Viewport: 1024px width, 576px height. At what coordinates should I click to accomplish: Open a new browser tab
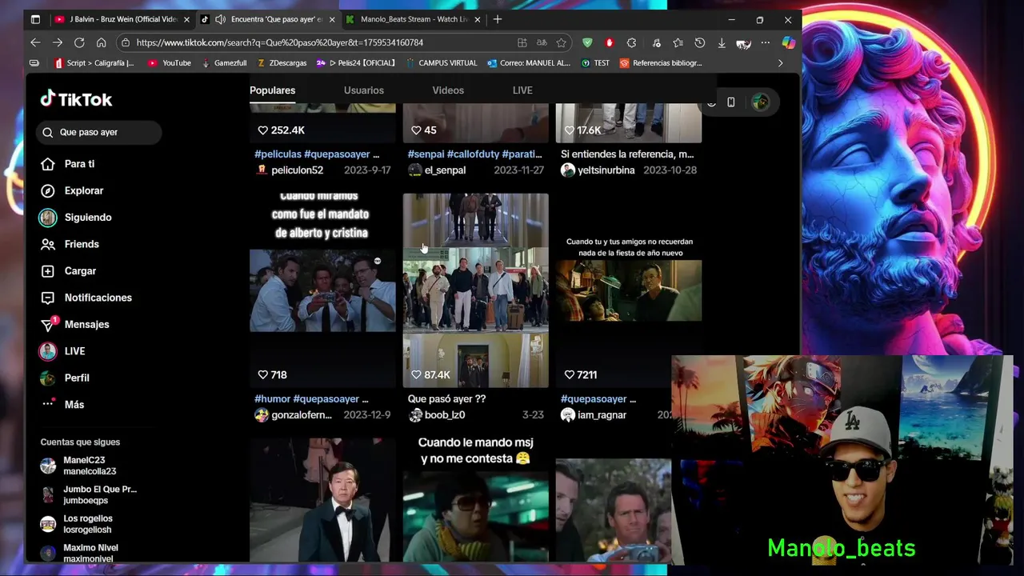click(x=498, y=19)
